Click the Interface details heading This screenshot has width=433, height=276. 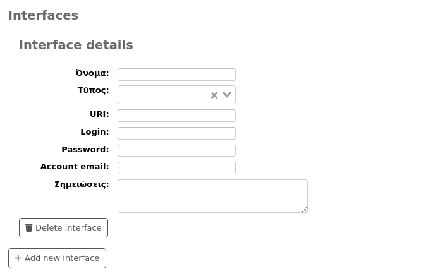pyautogui.click(x=76, y=45)
